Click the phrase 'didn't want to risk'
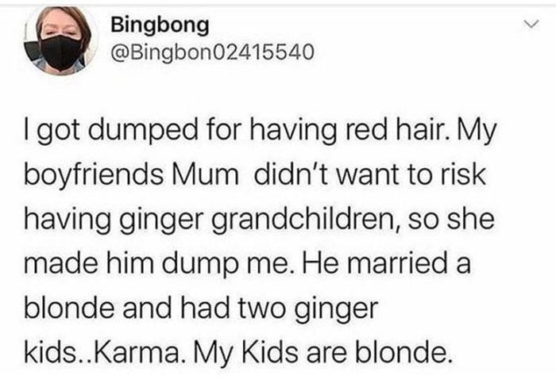Viewport: 556px width, 383px height. [370, 174]
